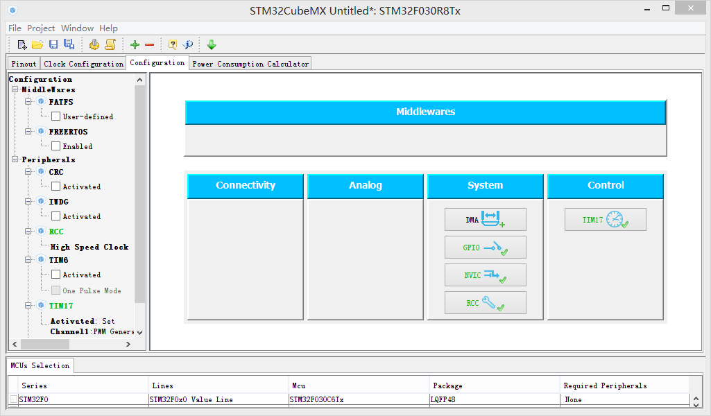
Task: Collapse the FREERTOS tree node
Action: point(28,132)
